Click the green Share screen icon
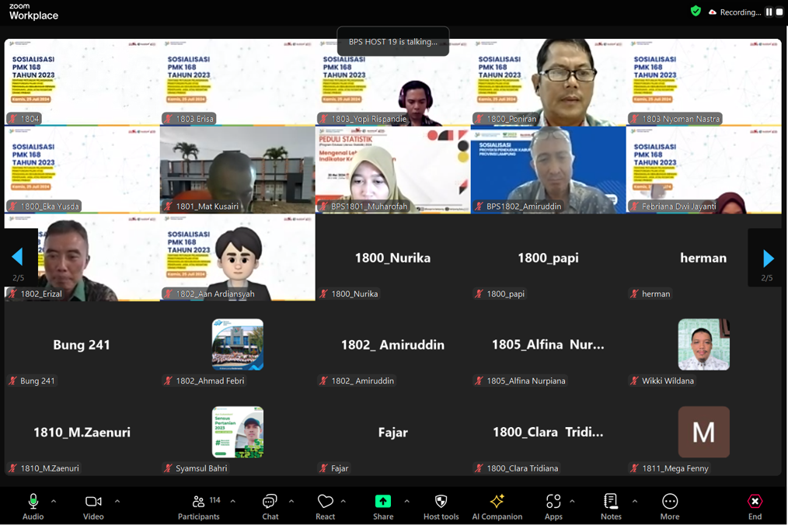Viewport: 788px width, 525px height. pyautogui.click(x=383, y=502)
